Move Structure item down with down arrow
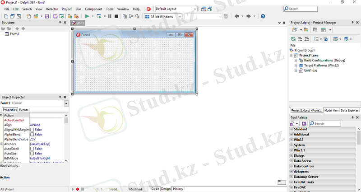This screenshot has width=361, height=192. coord(23,28)
